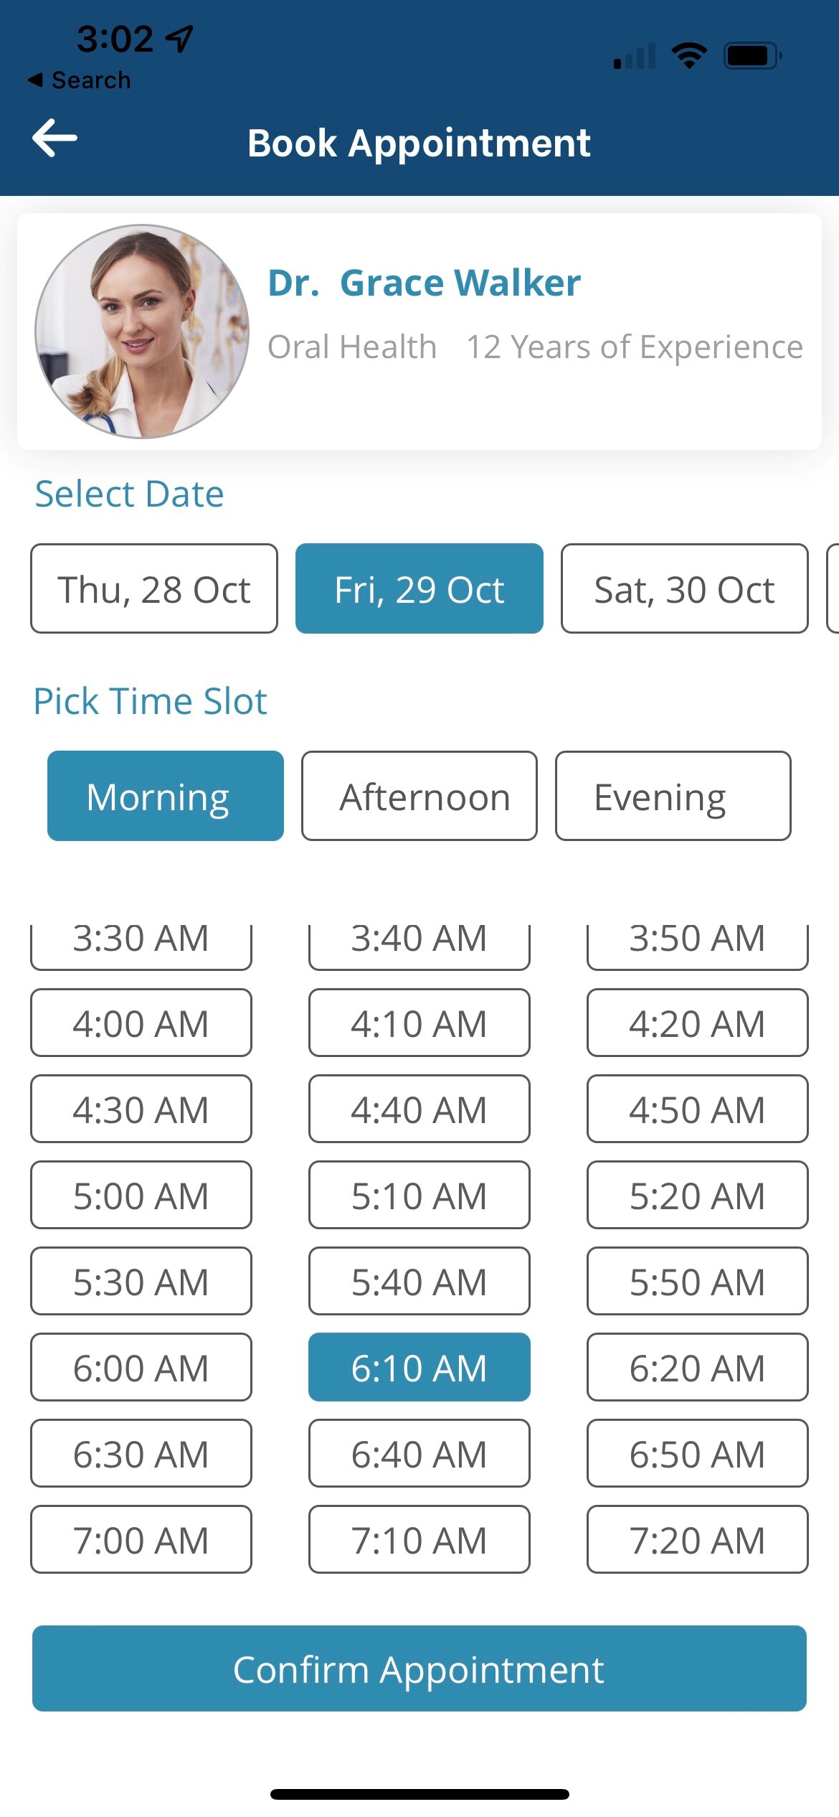Choose the 5:20 AM slot
Viewport: 839px width, 1817px height.
[697, 1196]
